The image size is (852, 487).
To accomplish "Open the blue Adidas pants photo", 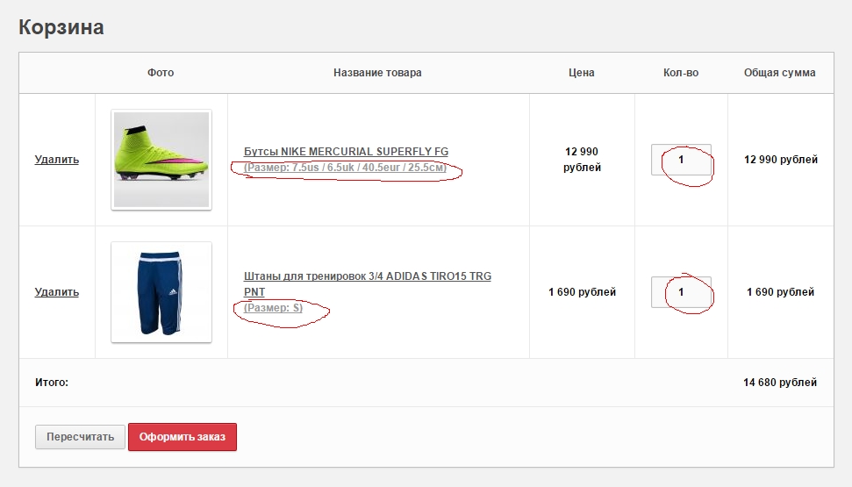I will coord(161,292).
